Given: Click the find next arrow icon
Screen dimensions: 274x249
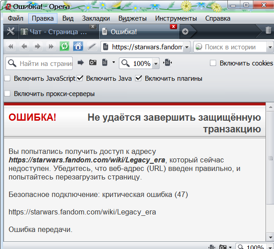Looking at the screenshot, I should (81, 63).
